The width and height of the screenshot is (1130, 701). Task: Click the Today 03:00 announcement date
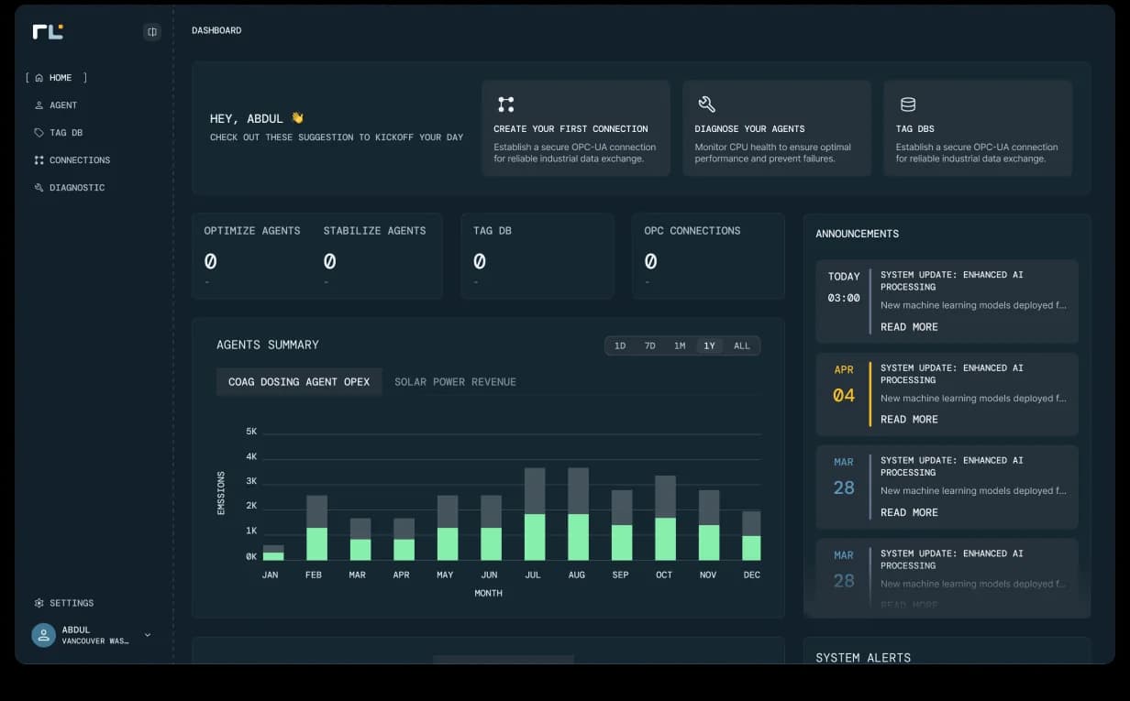pyautogui.click(x=844, y=287)
